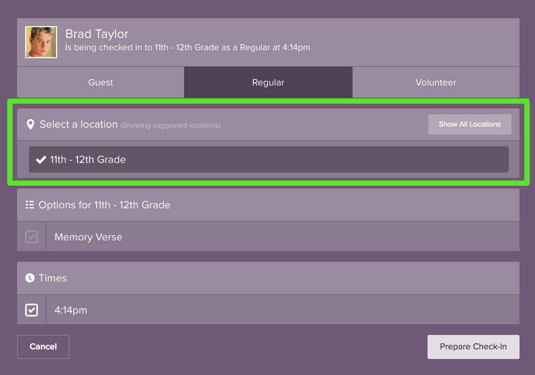
Task: Switch to the Guest tab
Action: pos(100,82)
